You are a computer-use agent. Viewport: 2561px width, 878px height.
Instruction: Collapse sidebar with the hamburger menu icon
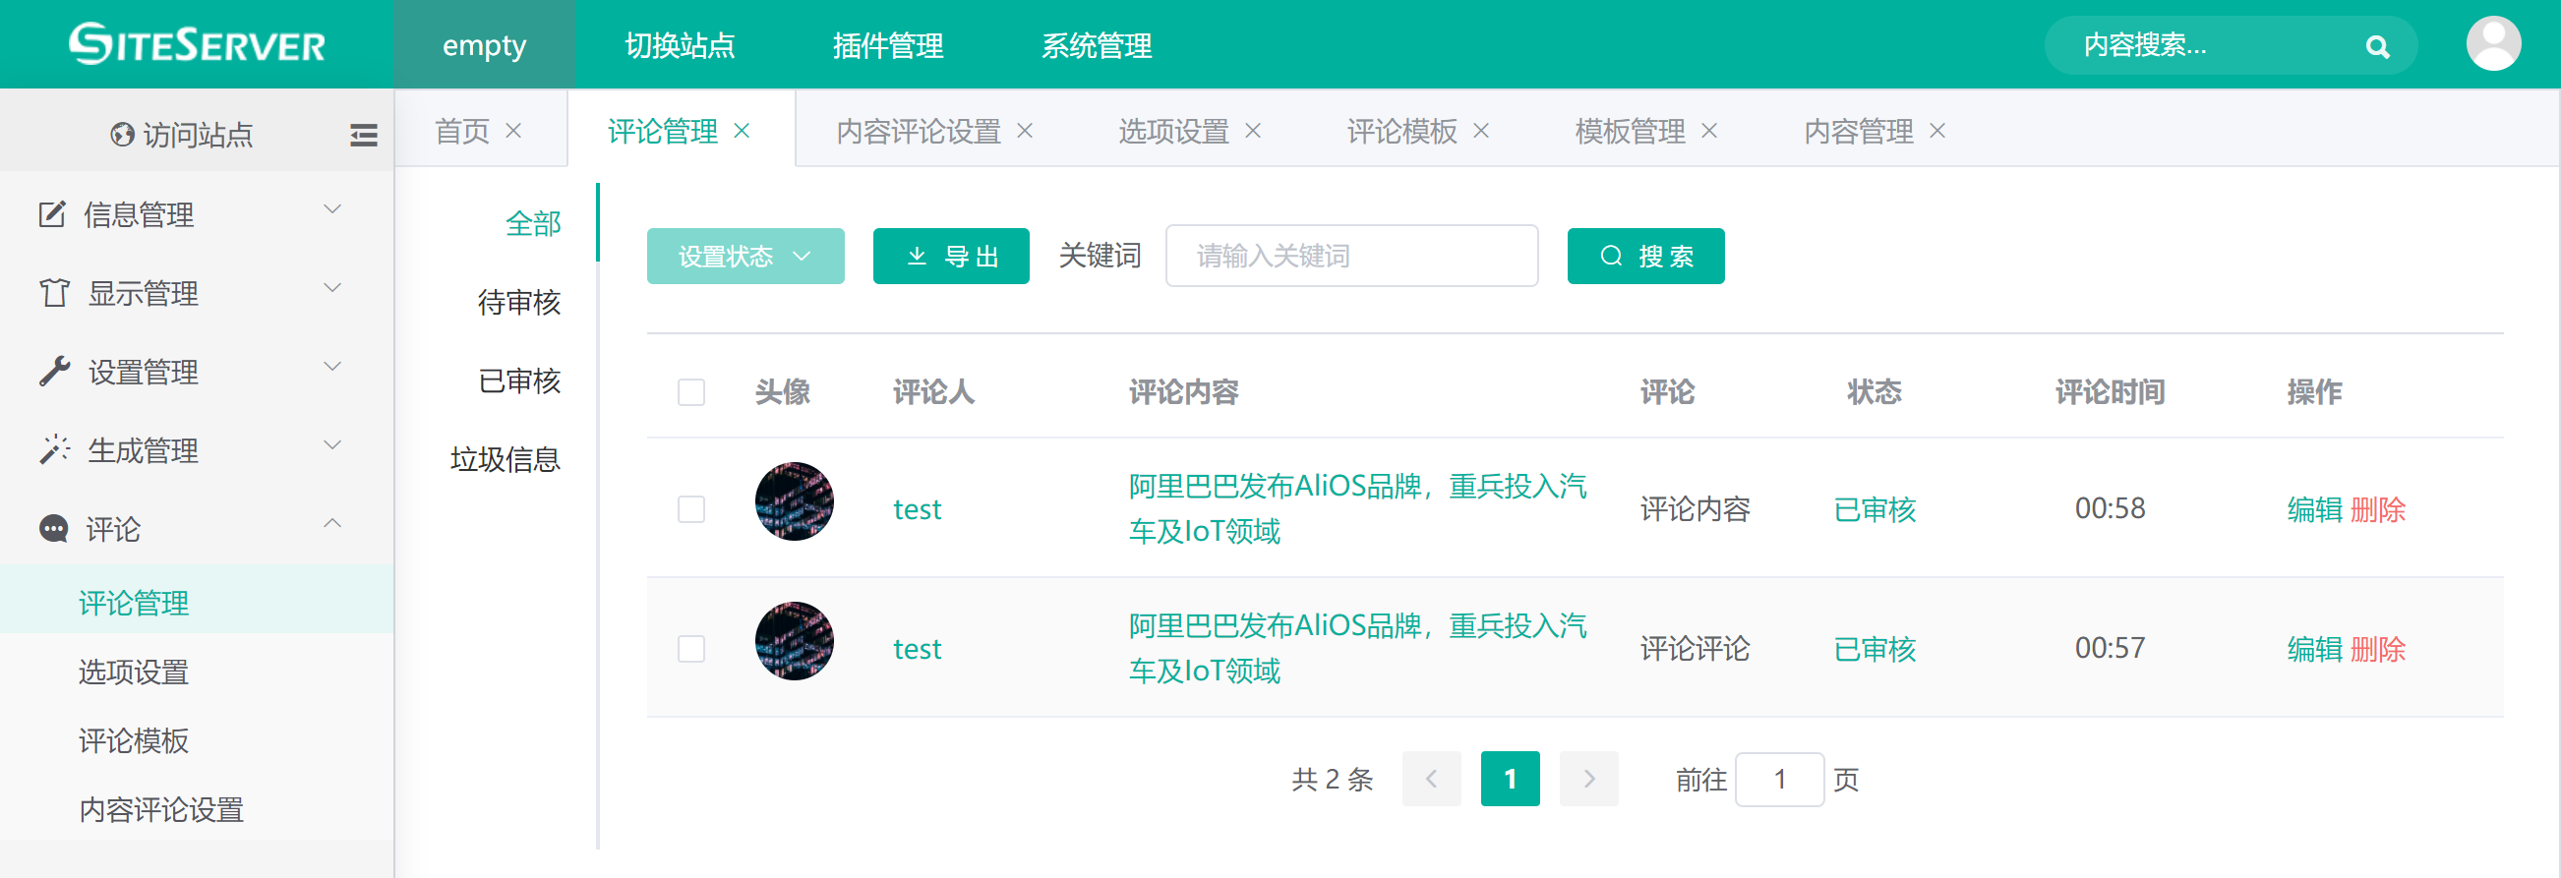pyautogui.click(x=364, y=135)
